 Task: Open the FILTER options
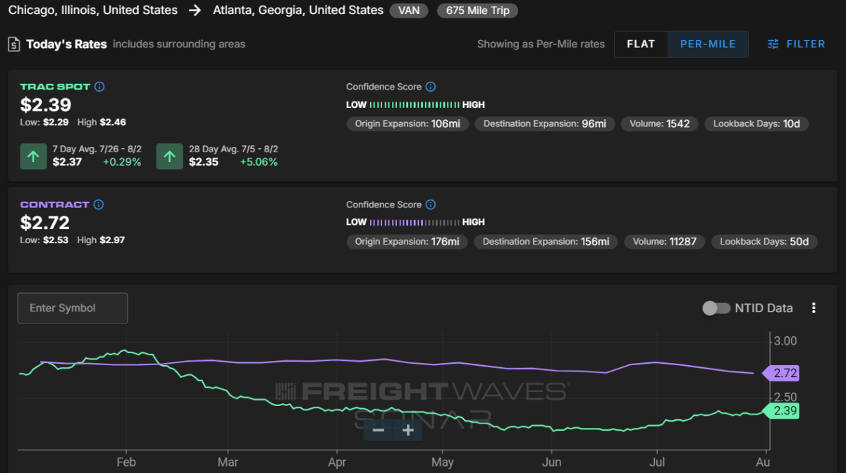[x=797, y=44]
